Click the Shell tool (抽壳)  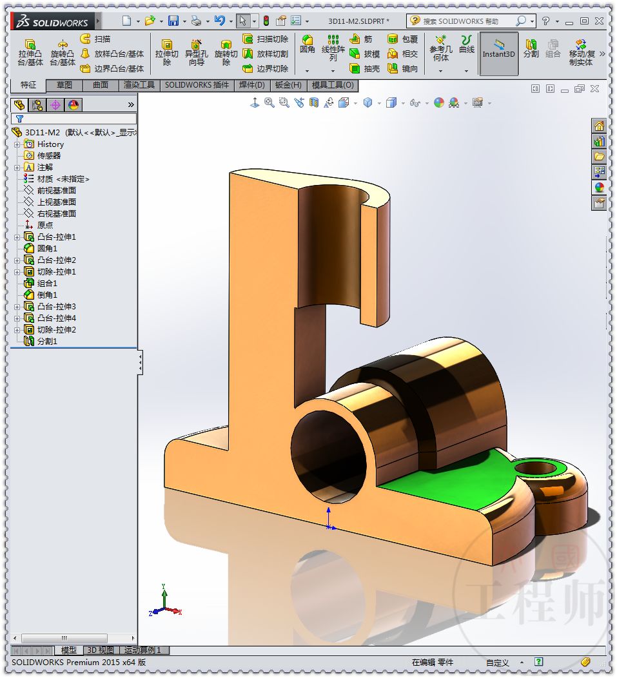(x=364, y=68)
